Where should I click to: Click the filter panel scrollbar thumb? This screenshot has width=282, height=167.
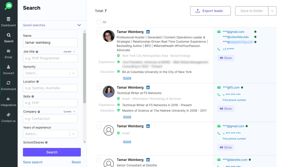(85, 68)
